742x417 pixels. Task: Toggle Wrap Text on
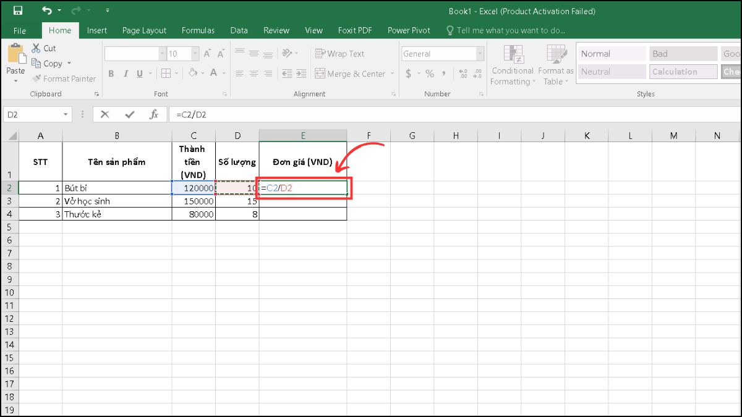(339, 53)
